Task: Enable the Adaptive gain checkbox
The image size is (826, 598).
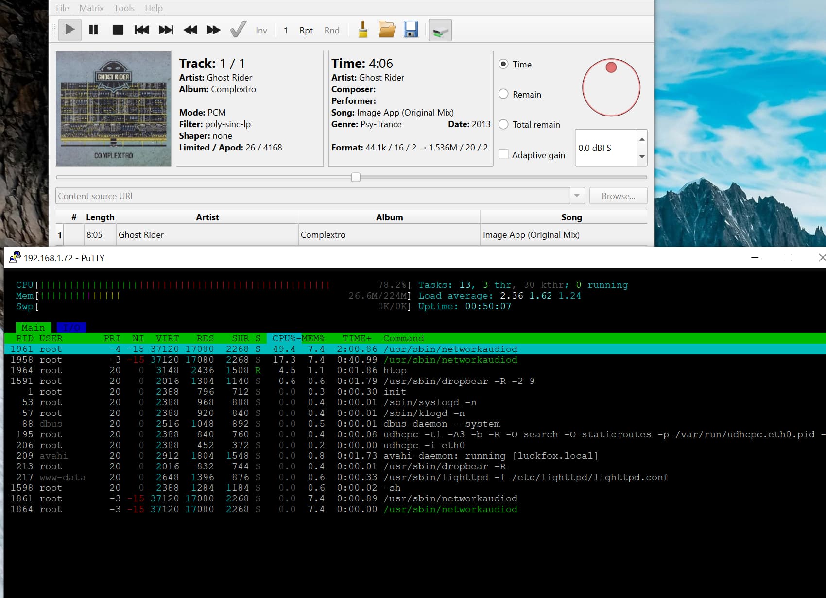Action: click(504, 155)
